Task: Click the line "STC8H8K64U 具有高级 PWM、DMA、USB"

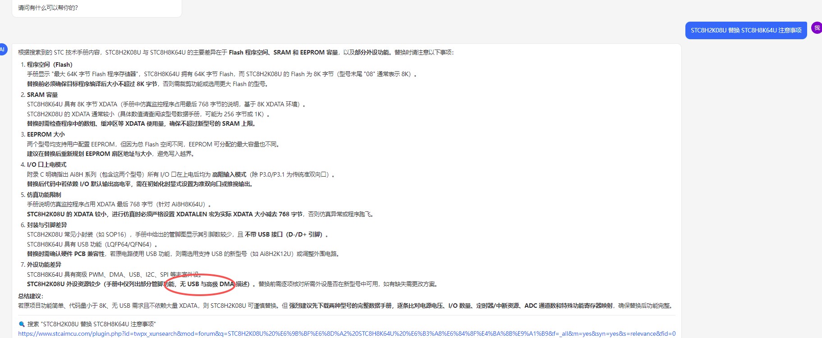Action: pos(114,274)
